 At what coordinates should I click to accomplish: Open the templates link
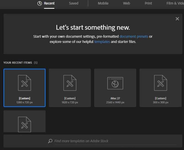click(102, 42)
